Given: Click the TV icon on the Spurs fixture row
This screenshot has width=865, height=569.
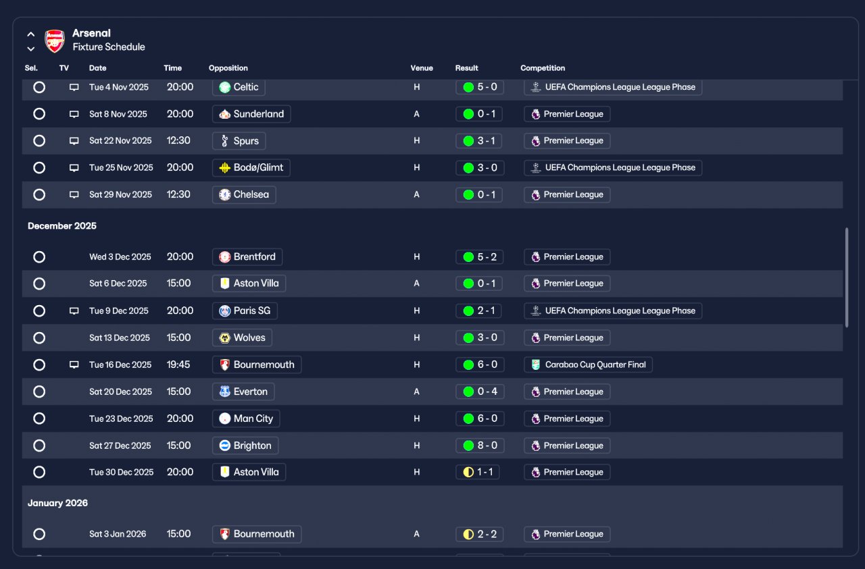Looking at the screenshot, I should pyautogui.click(x=74, y=141).
